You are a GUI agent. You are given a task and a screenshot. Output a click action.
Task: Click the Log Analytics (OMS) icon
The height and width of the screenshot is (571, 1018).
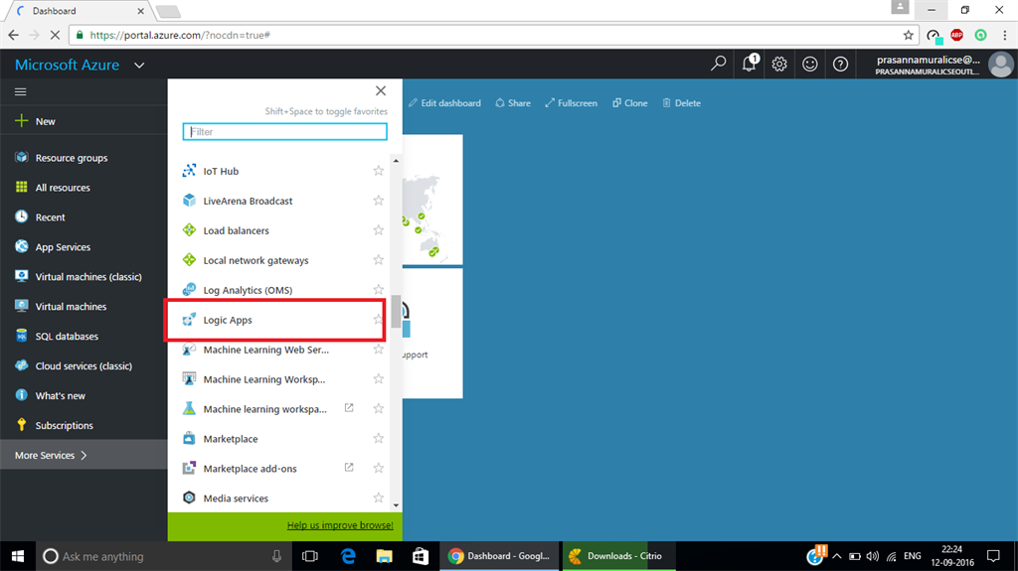coord(189,289)
